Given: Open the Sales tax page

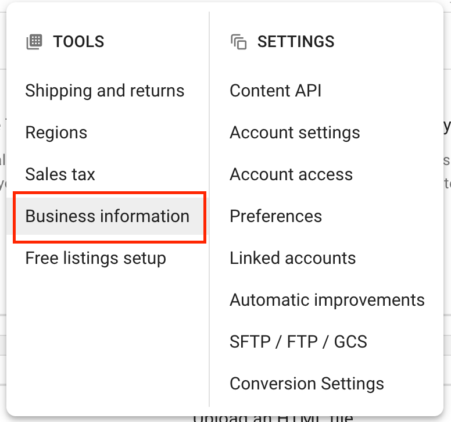Looking at the screenshot, I should 60,174.
